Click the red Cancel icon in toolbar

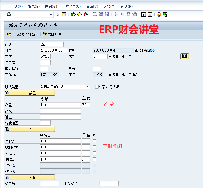tap(86, 15)
